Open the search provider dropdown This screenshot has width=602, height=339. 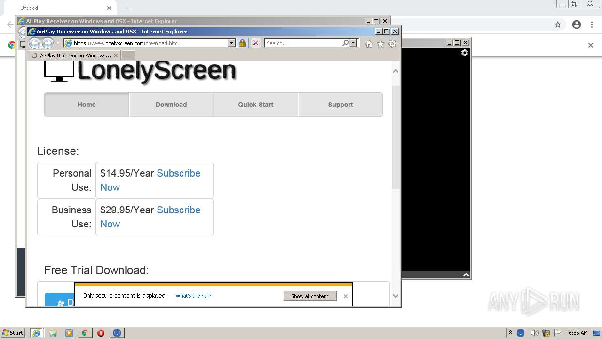[x=354, y=43]
